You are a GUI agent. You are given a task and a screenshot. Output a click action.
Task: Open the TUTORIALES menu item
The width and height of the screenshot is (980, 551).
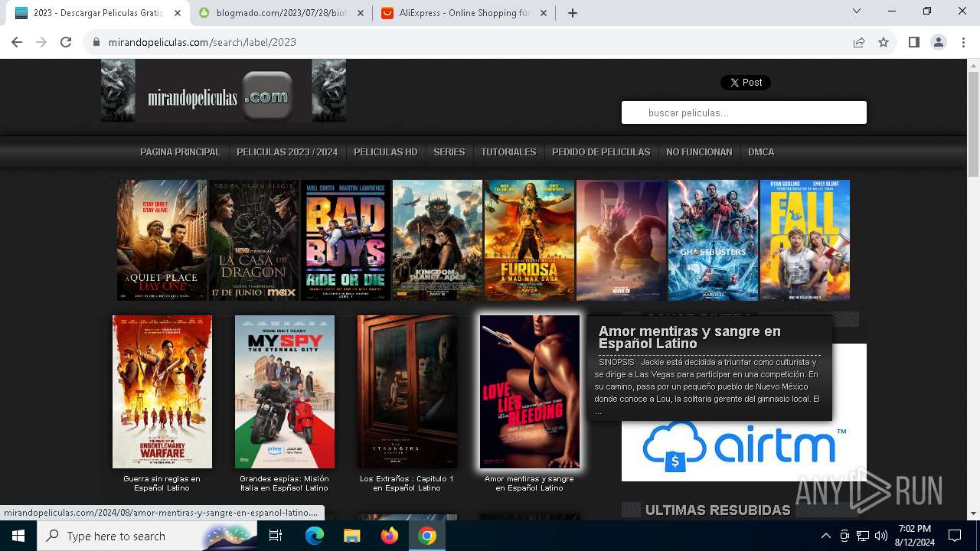(508, 152)
